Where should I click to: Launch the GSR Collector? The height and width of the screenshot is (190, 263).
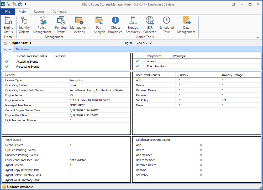[150, 25]
